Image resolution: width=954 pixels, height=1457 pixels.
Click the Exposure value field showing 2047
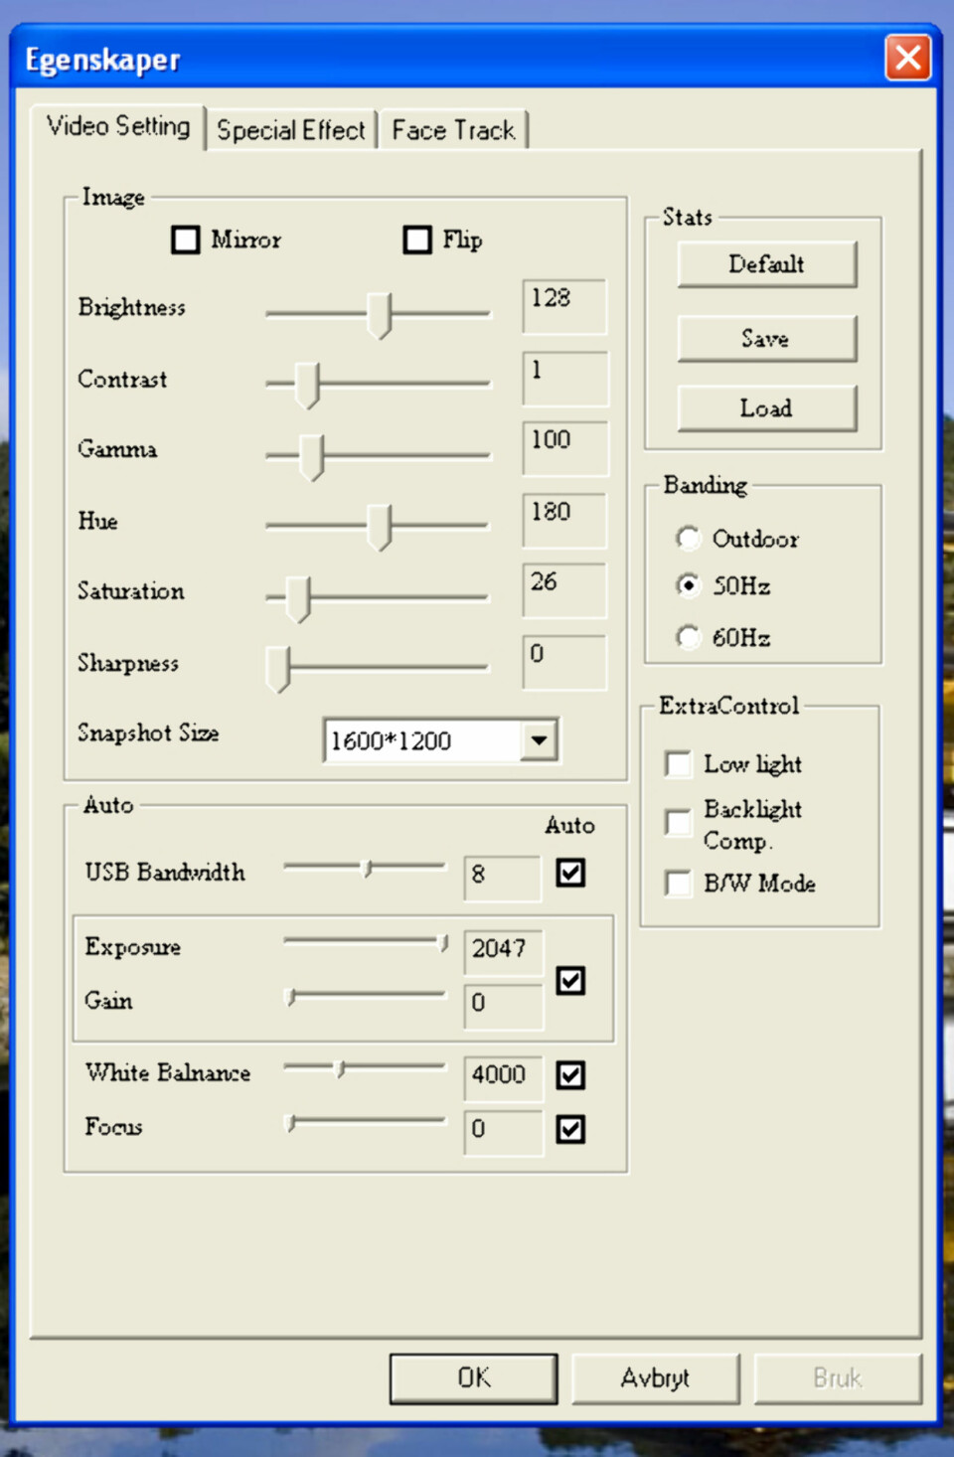[x=504, y=951]
